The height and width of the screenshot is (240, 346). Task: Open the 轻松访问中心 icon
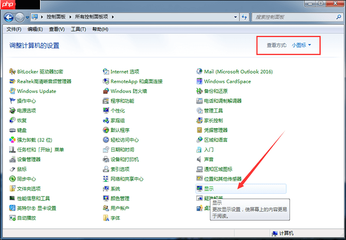pyautogui.click(x=106, y=140)
